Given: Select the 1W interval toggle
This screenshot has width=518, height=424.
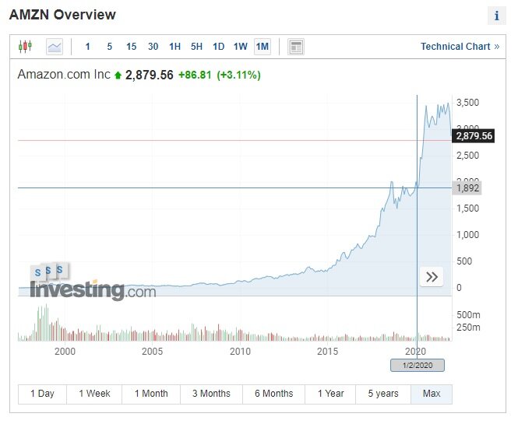Looking at the screenshot, I should coord(240,47).
